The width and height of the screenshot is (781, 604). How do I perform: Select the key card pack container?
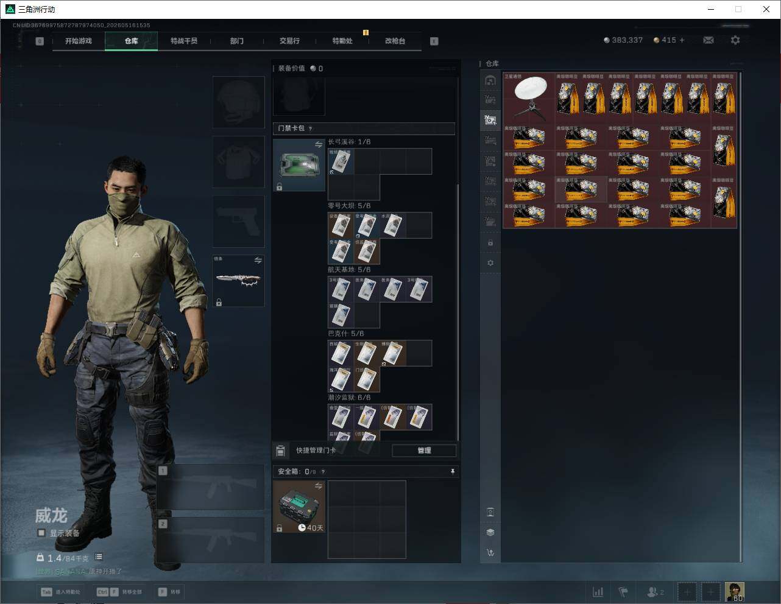point(299,165)
